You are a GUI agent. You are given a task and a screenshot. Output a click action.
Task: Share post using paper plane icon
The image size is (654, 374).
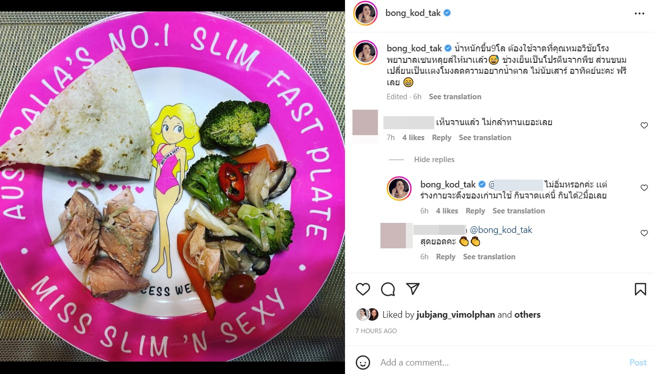(x=412, y=289)
